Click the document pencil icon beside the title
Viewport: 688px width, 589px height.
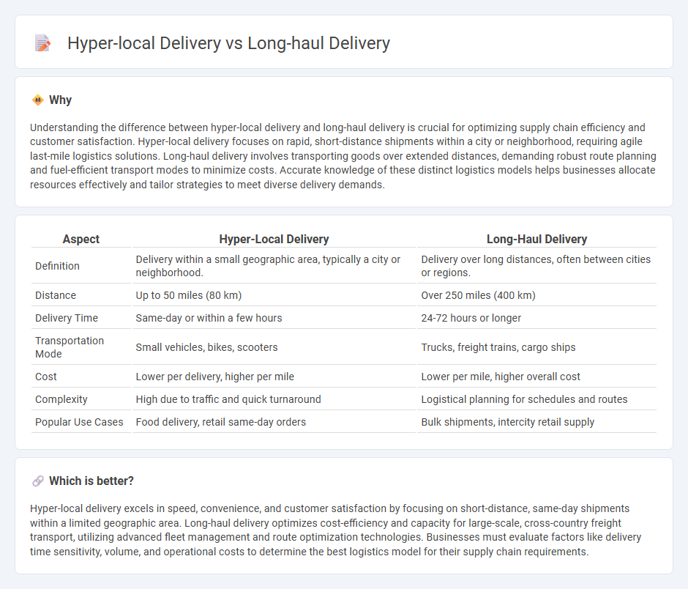click(42, 43)
